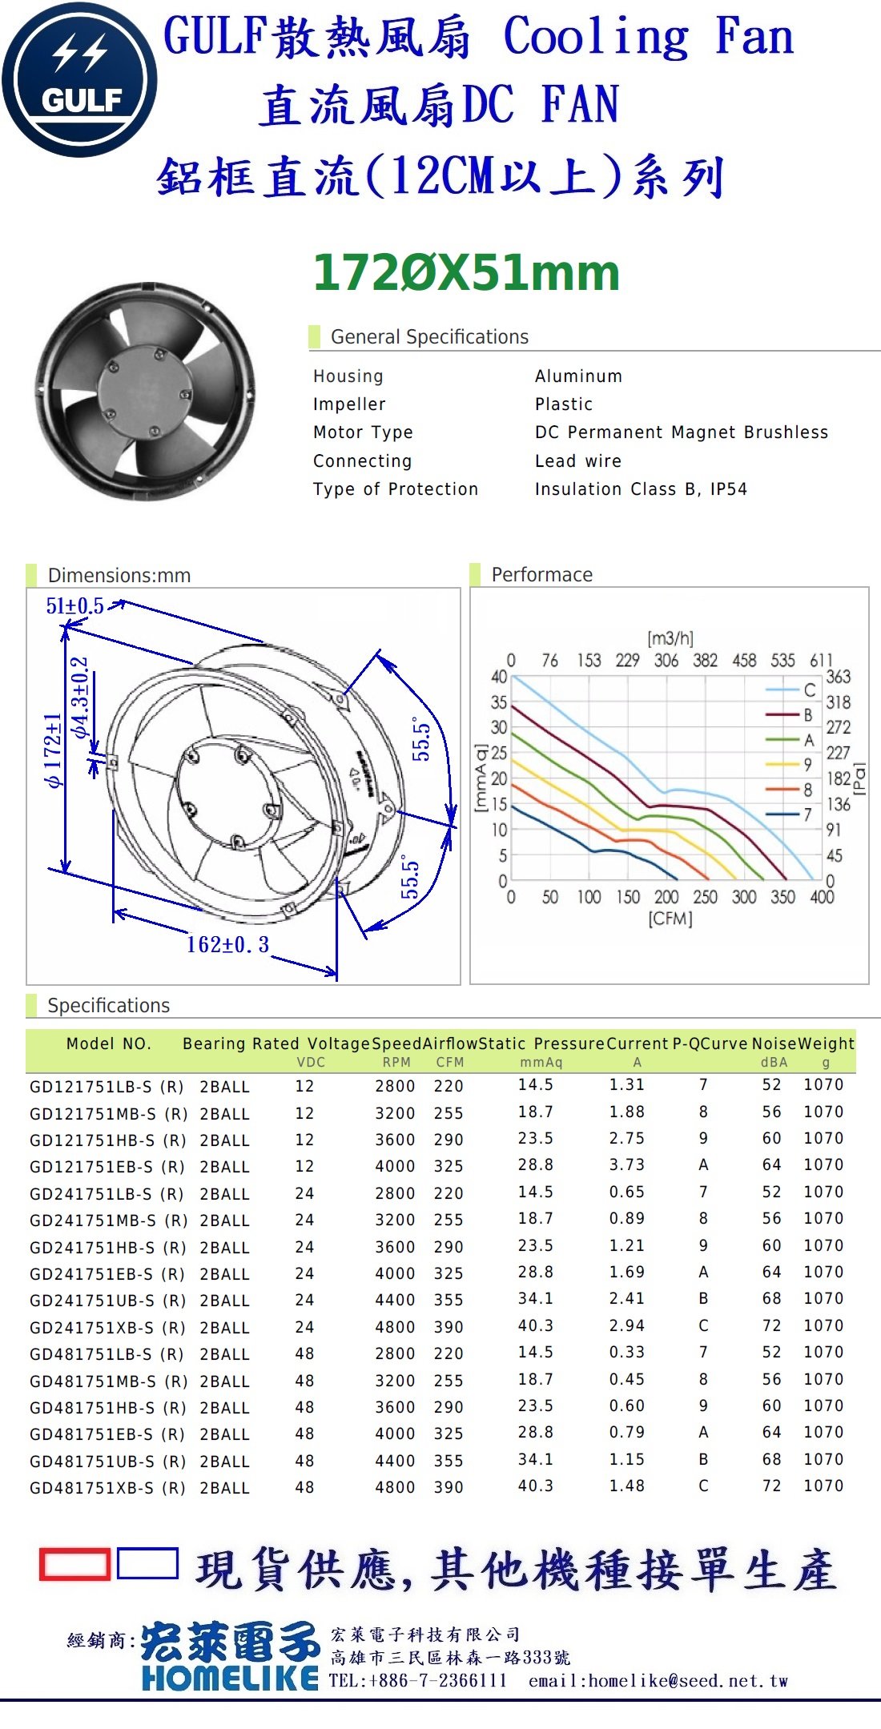
Task: Click the '[mmAq]' axis label
Action: tap(481, 778)
